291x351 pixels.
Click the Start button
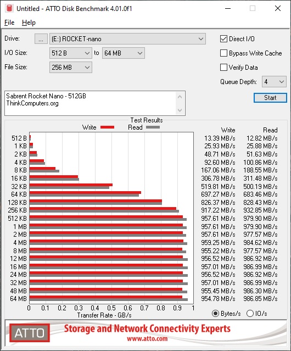click(x=270, y=98)
